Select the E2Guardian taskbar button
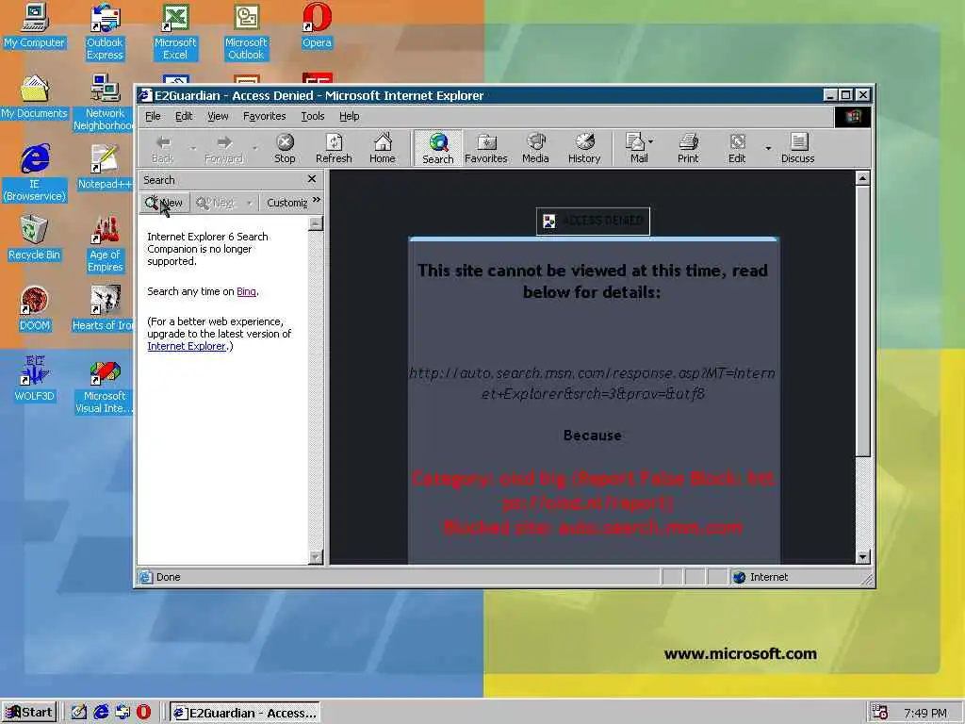Viewport: 965px width, 724px height. (244, 713)
